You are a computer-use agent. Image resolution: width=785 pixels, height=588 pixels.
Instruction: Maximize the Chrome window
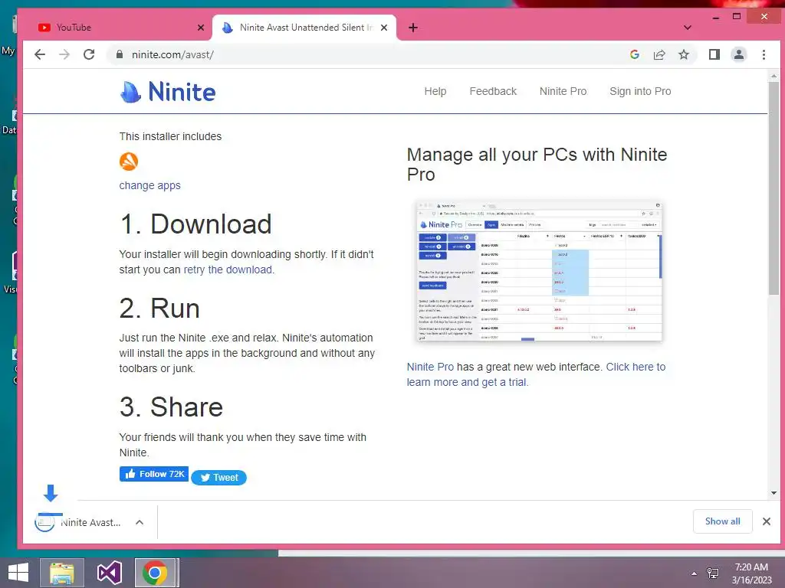click(737, 17)
